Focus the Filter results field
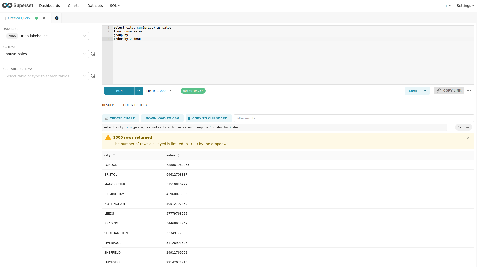 coord(353,118)
